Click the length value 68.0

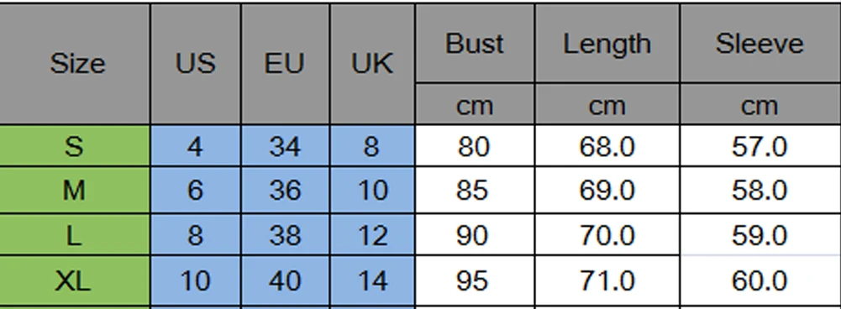point(607,146)
